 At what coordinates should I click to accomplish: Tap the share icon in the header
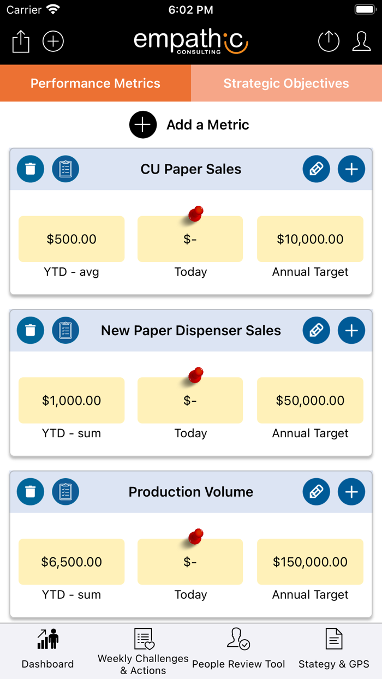click(21, 41)
